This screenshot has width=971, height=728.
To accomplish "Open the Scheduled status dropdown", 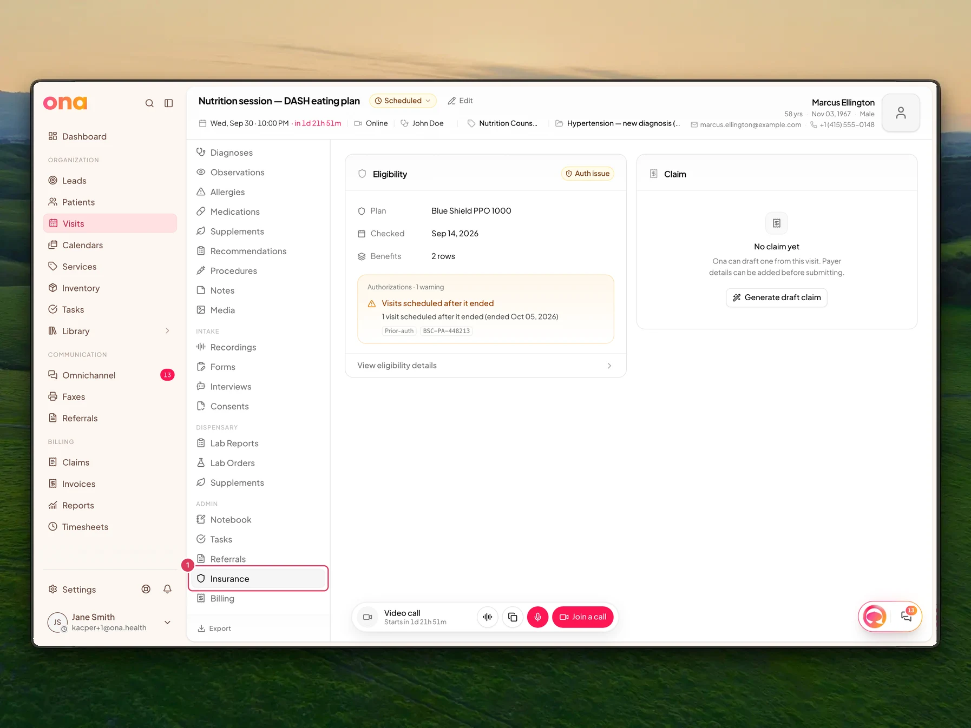I will 403,101.
